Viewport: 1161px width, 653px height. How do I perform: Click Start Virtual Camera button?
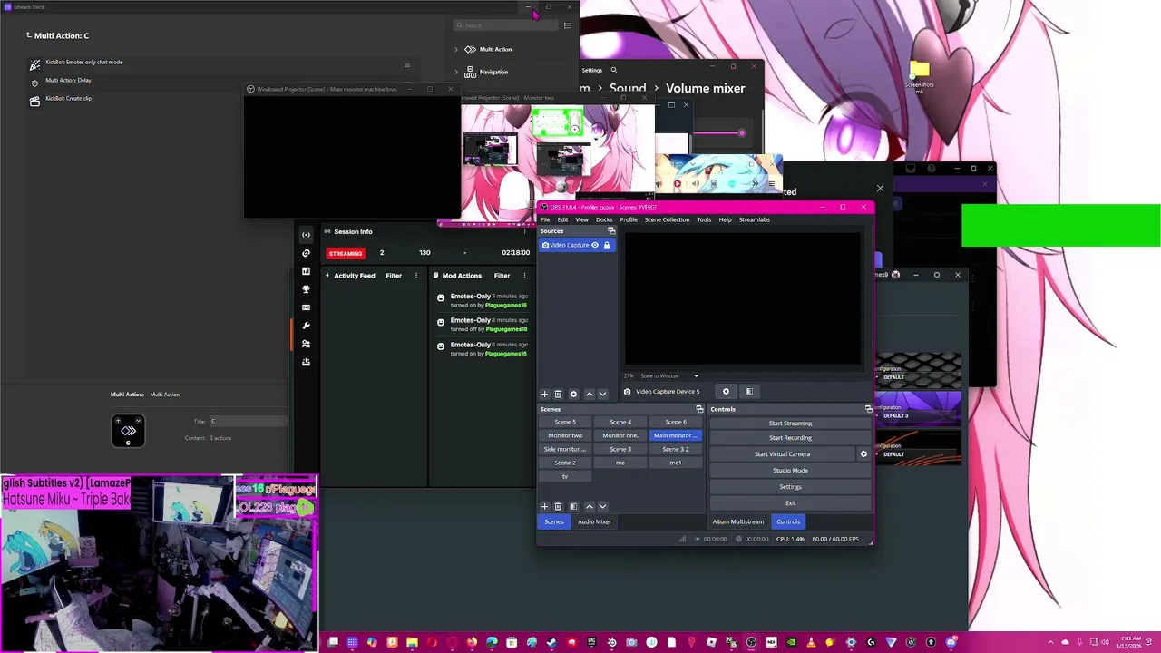[782, 453]
